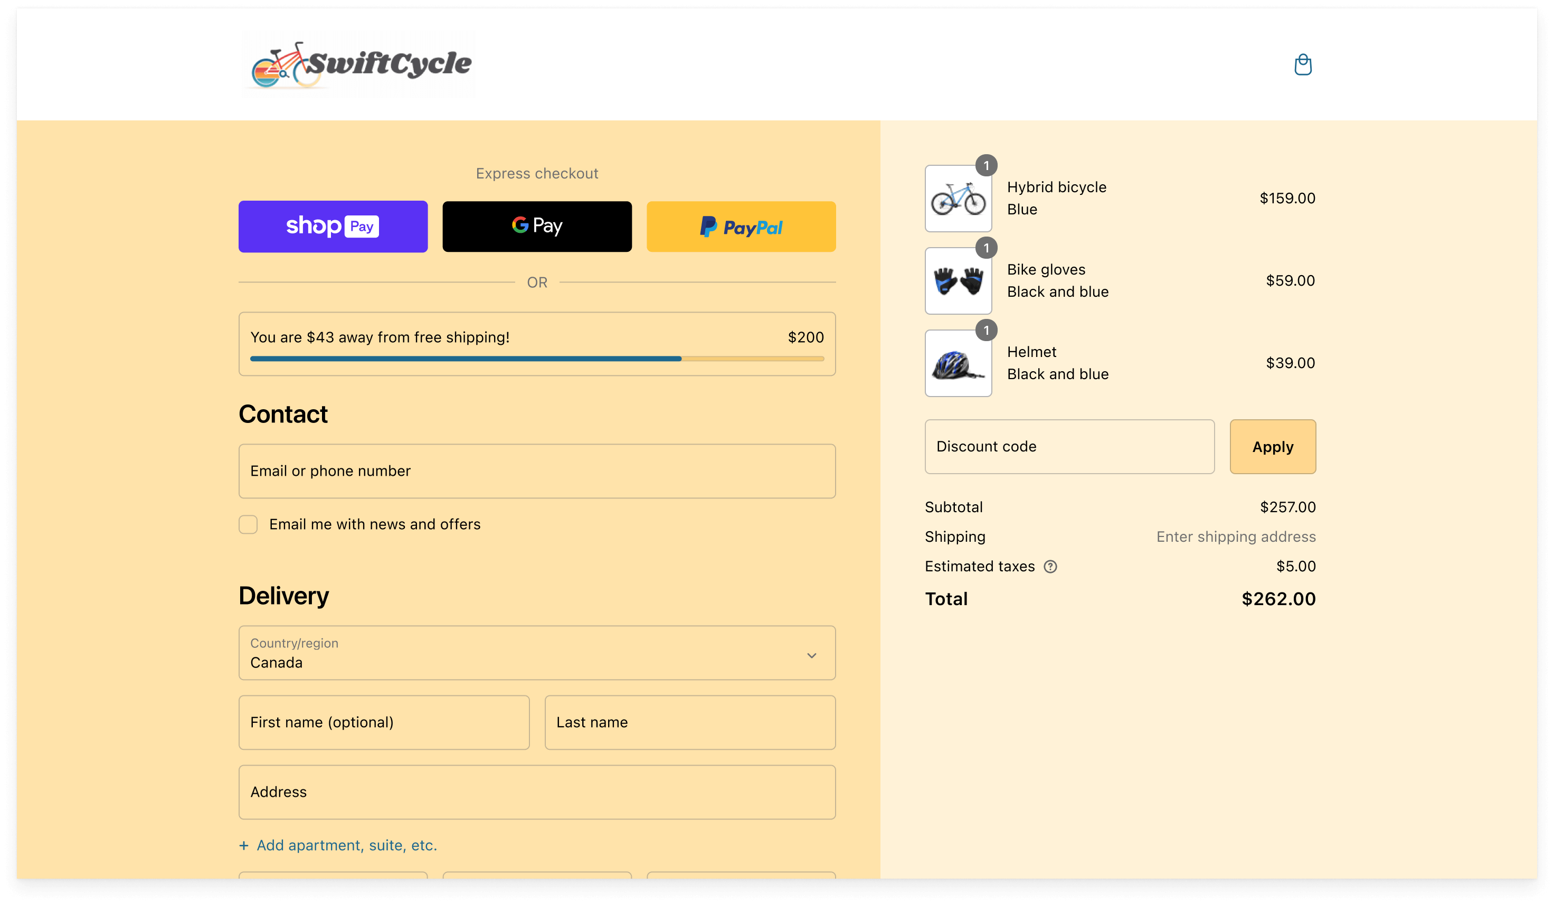The height and width of the screenshot is (904, 1554).
Task: Click the Email or phone number field
Action: [x=536, y=472]
